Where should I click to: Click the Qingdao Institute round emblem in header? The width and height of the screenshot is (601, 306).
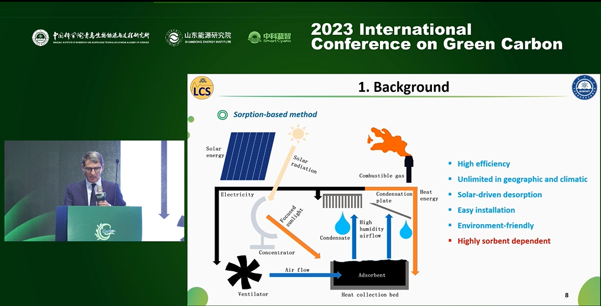pos(40,38)
